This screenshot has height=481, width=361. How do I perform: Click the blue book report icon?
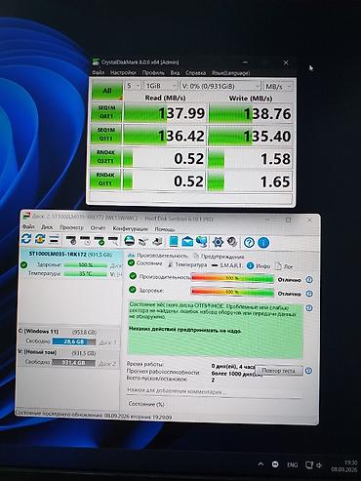174,242
